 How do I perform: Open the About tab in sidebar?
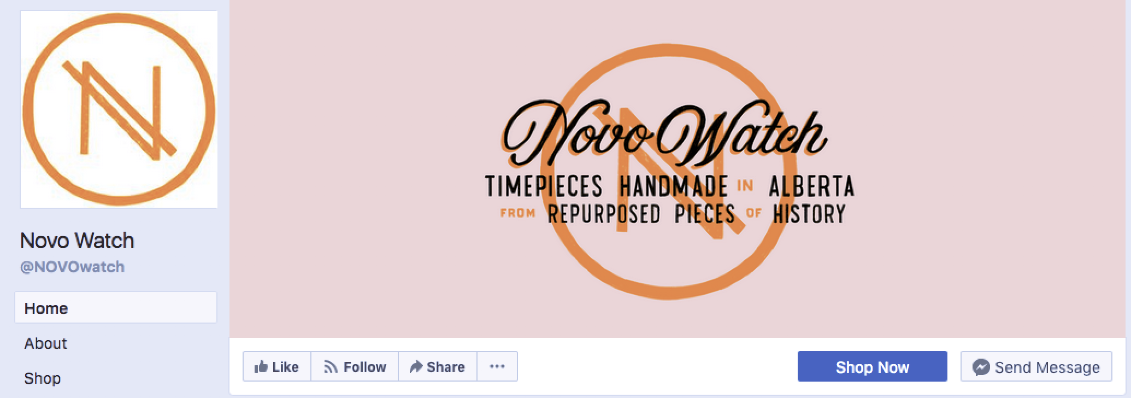pos(116,343)
